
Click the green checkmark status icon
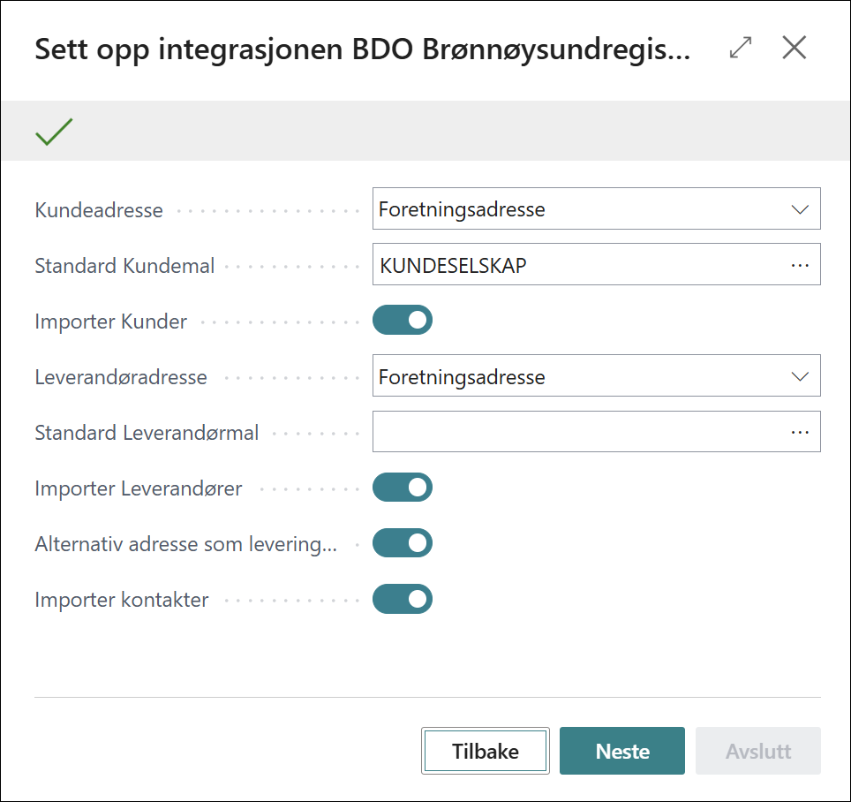click(x=54, y=132)
